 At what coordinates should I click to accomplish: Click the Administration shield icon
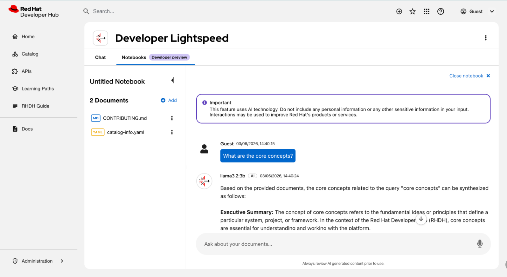tap(15, 261)
